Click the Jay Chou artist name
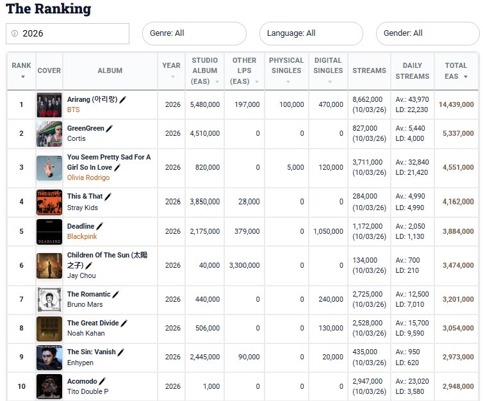 81,275
